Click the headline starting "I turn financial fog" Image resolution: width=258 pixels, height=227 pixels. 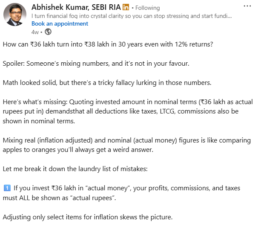(132, 16)
